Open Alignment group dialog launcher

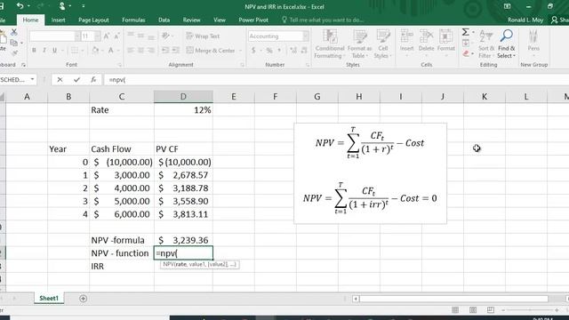(242, 65)
